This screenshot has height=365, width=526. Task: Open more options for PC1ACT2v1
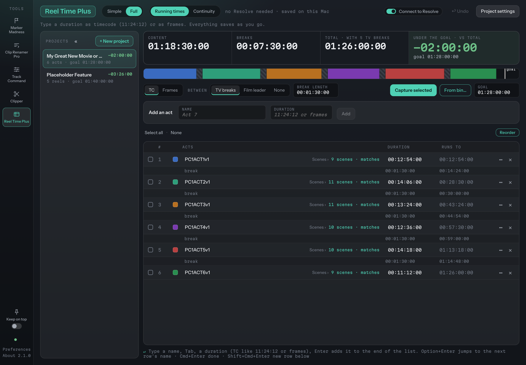[x=501, y=182]
